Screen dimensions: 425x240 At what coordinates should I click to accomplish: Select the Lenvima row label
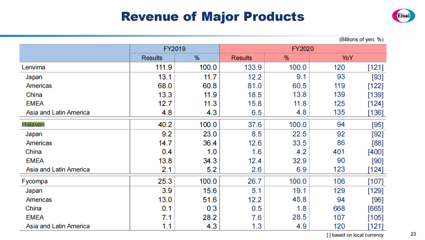(33, 67)
